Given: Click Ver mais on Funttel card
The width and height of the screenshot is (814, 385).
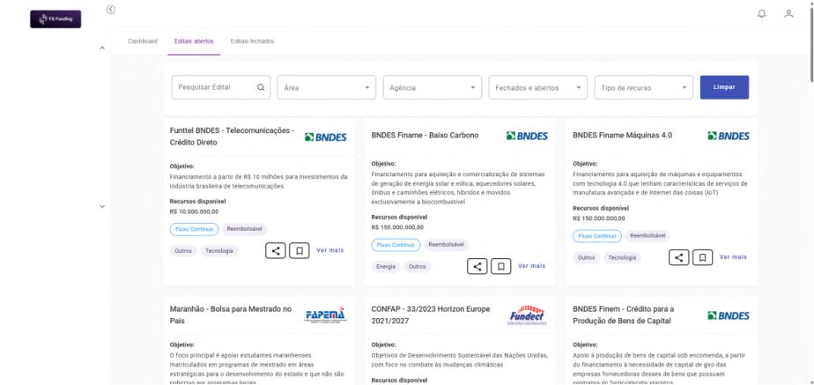Looking at the screenshot, I should coord(330,250).
